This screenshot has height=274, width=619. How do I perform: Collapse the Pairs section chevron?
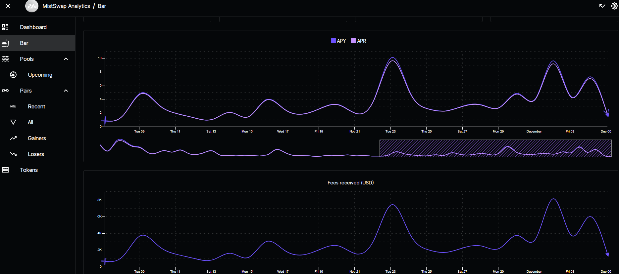point(66,91)
